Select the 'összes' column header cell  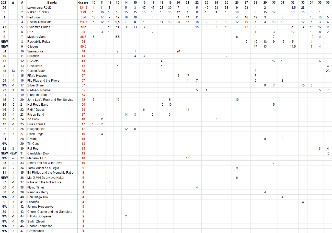pyautogui.click(x=83, y=2)
